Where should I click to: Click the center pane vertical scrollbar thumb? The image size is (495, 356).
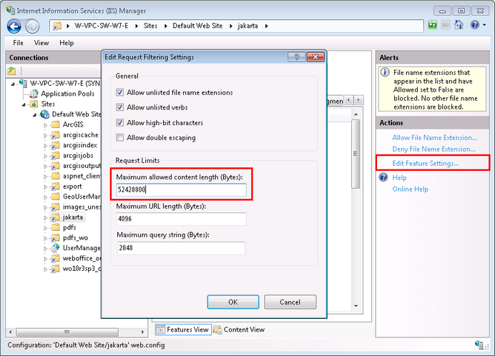point(356,154)
